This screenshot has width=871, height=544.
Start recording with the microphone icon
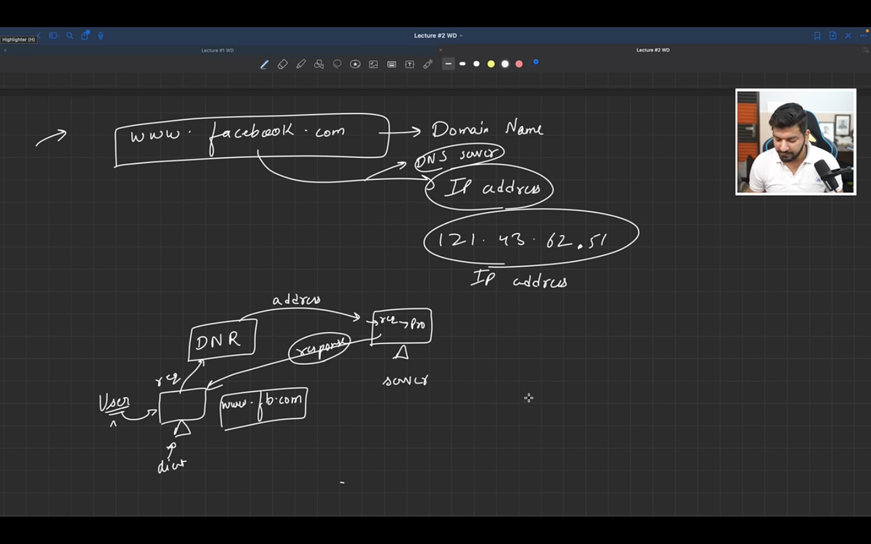100,35
